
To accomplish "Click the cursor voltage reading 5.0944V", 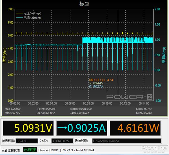I will (x=96, y=83).
